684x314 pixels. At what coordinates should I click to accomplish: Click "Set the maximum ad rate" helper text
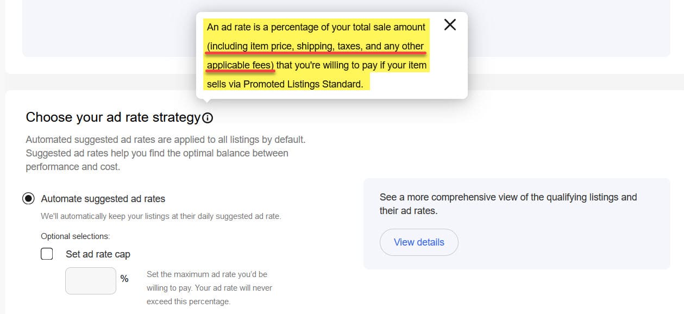[209, 288]
